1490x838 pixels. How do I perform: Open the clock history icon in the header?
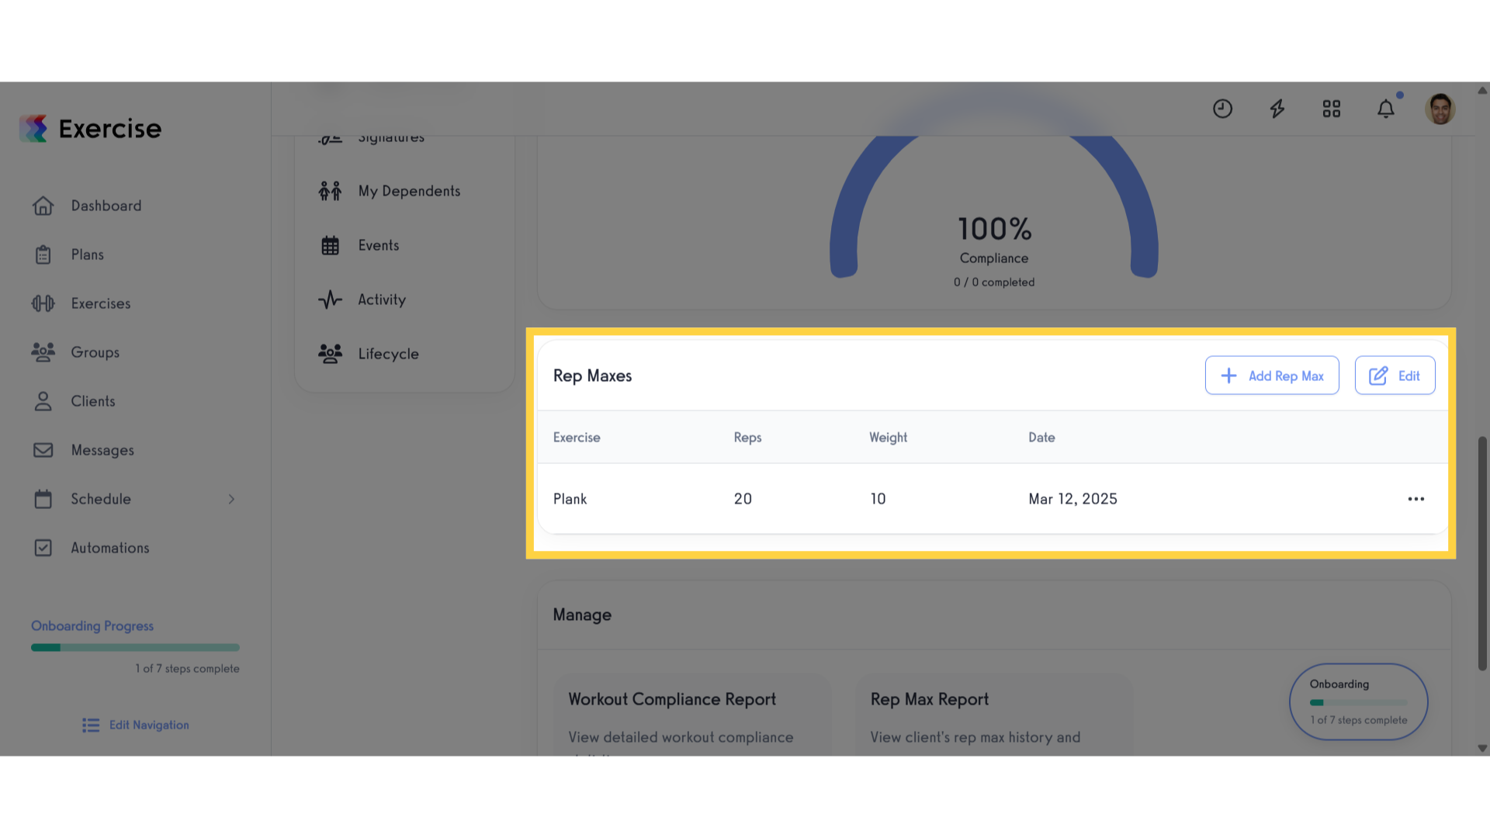pos(1222,109)
